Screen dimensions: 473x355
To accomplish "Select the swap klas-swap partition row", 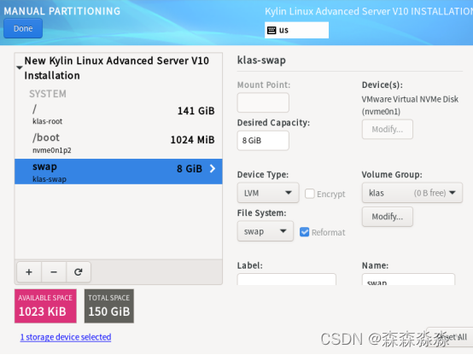I will (118, 172).
